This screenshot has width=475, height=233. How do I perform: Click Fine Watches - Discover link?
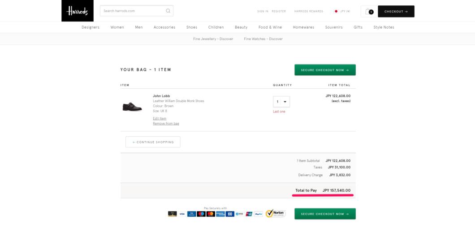click(263, 39)
